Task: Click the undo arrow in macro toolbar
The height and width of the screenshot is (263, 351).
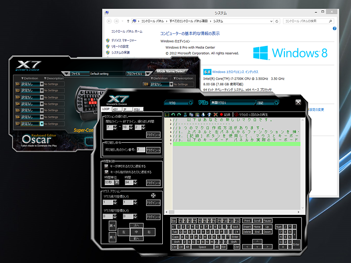Action: tap(173, 115)
